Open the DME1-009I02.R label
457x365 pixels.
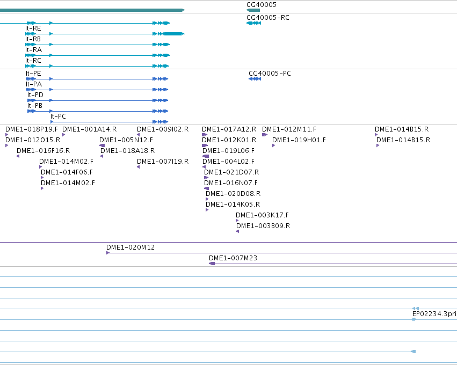(163, 129)
